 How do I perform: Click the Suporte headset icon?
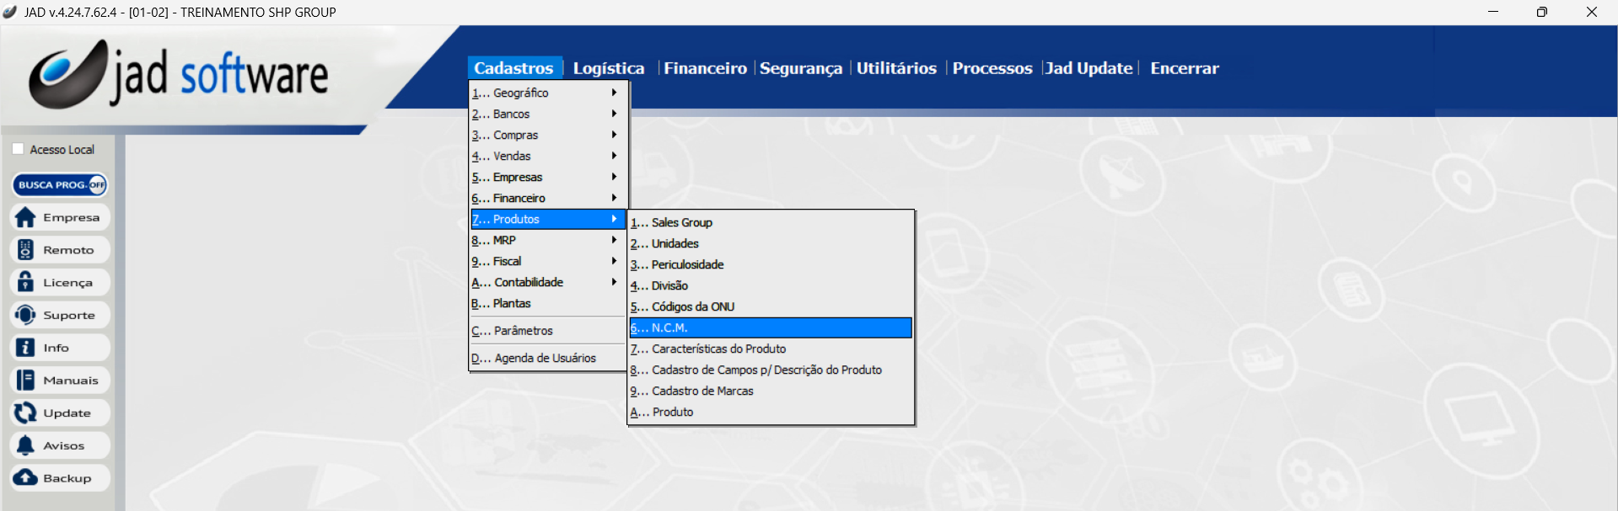click(x=26, y=315)
